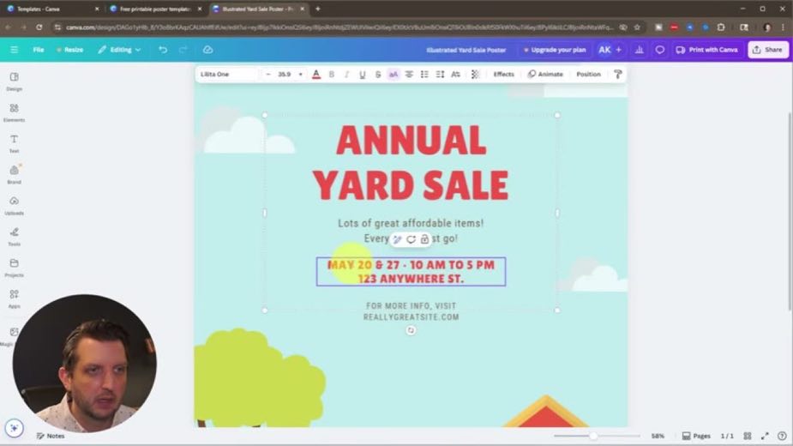The width and height of the screenshot is (793, 446).
Task: Click Print with Canva button
Action: pyautogui.click(x=707, y=50)
